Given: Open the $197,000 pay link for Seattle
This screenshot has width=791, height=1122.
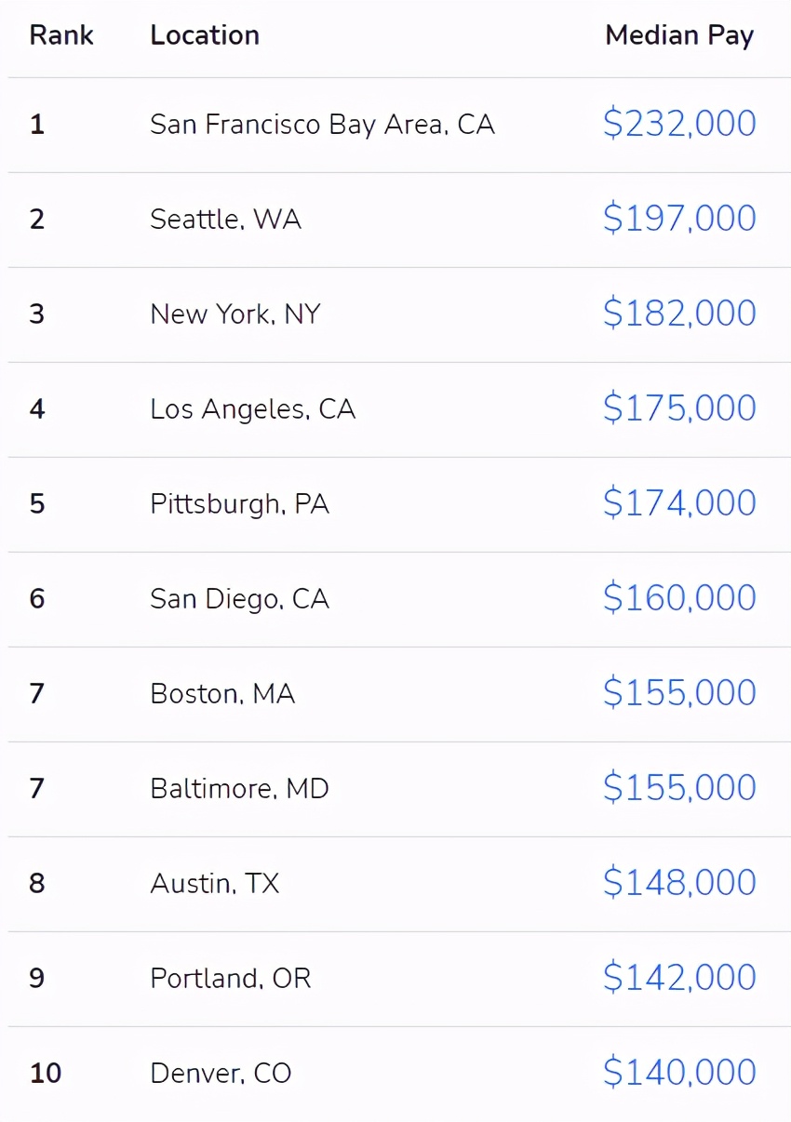Looking at the screenshot, I should pyautogui.click(x=679, y=219).
